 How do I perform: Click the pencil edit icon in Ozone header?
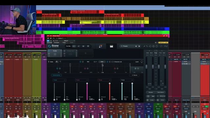pos(144,46)
